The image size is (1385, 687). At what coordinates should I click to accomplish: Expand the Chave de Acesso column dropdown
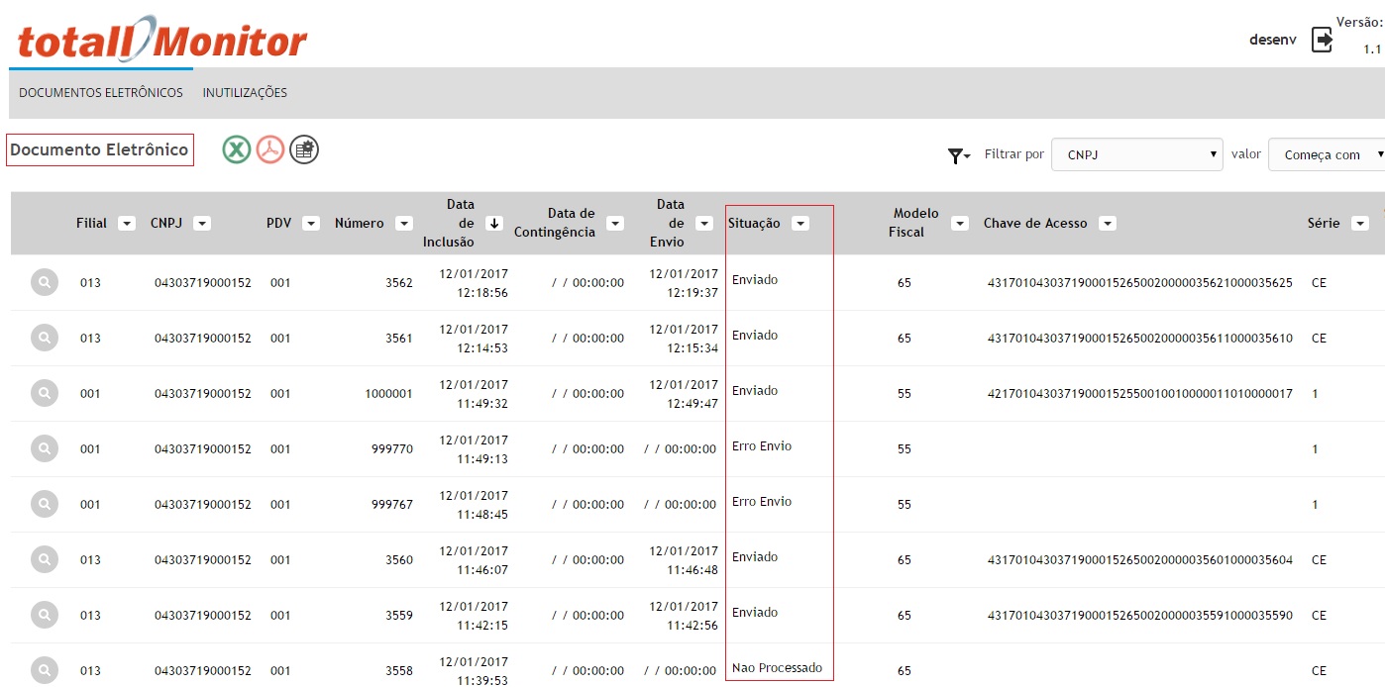(1108, 224)
